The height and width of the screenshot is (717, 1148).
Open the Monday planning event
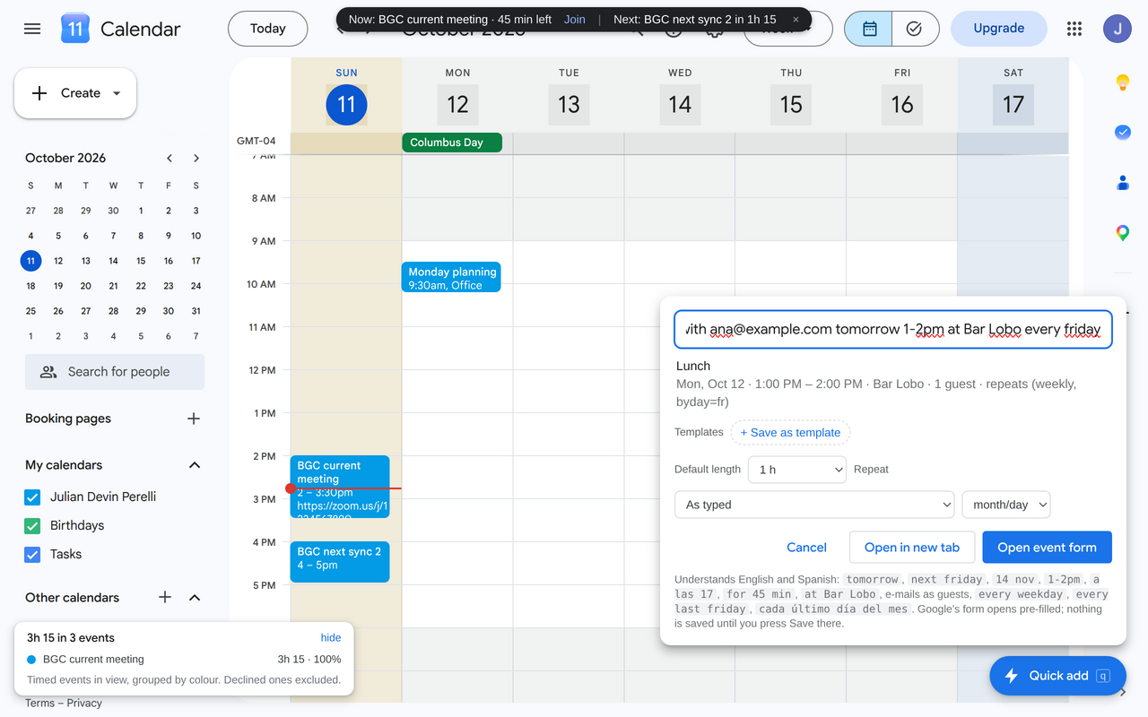451,277
